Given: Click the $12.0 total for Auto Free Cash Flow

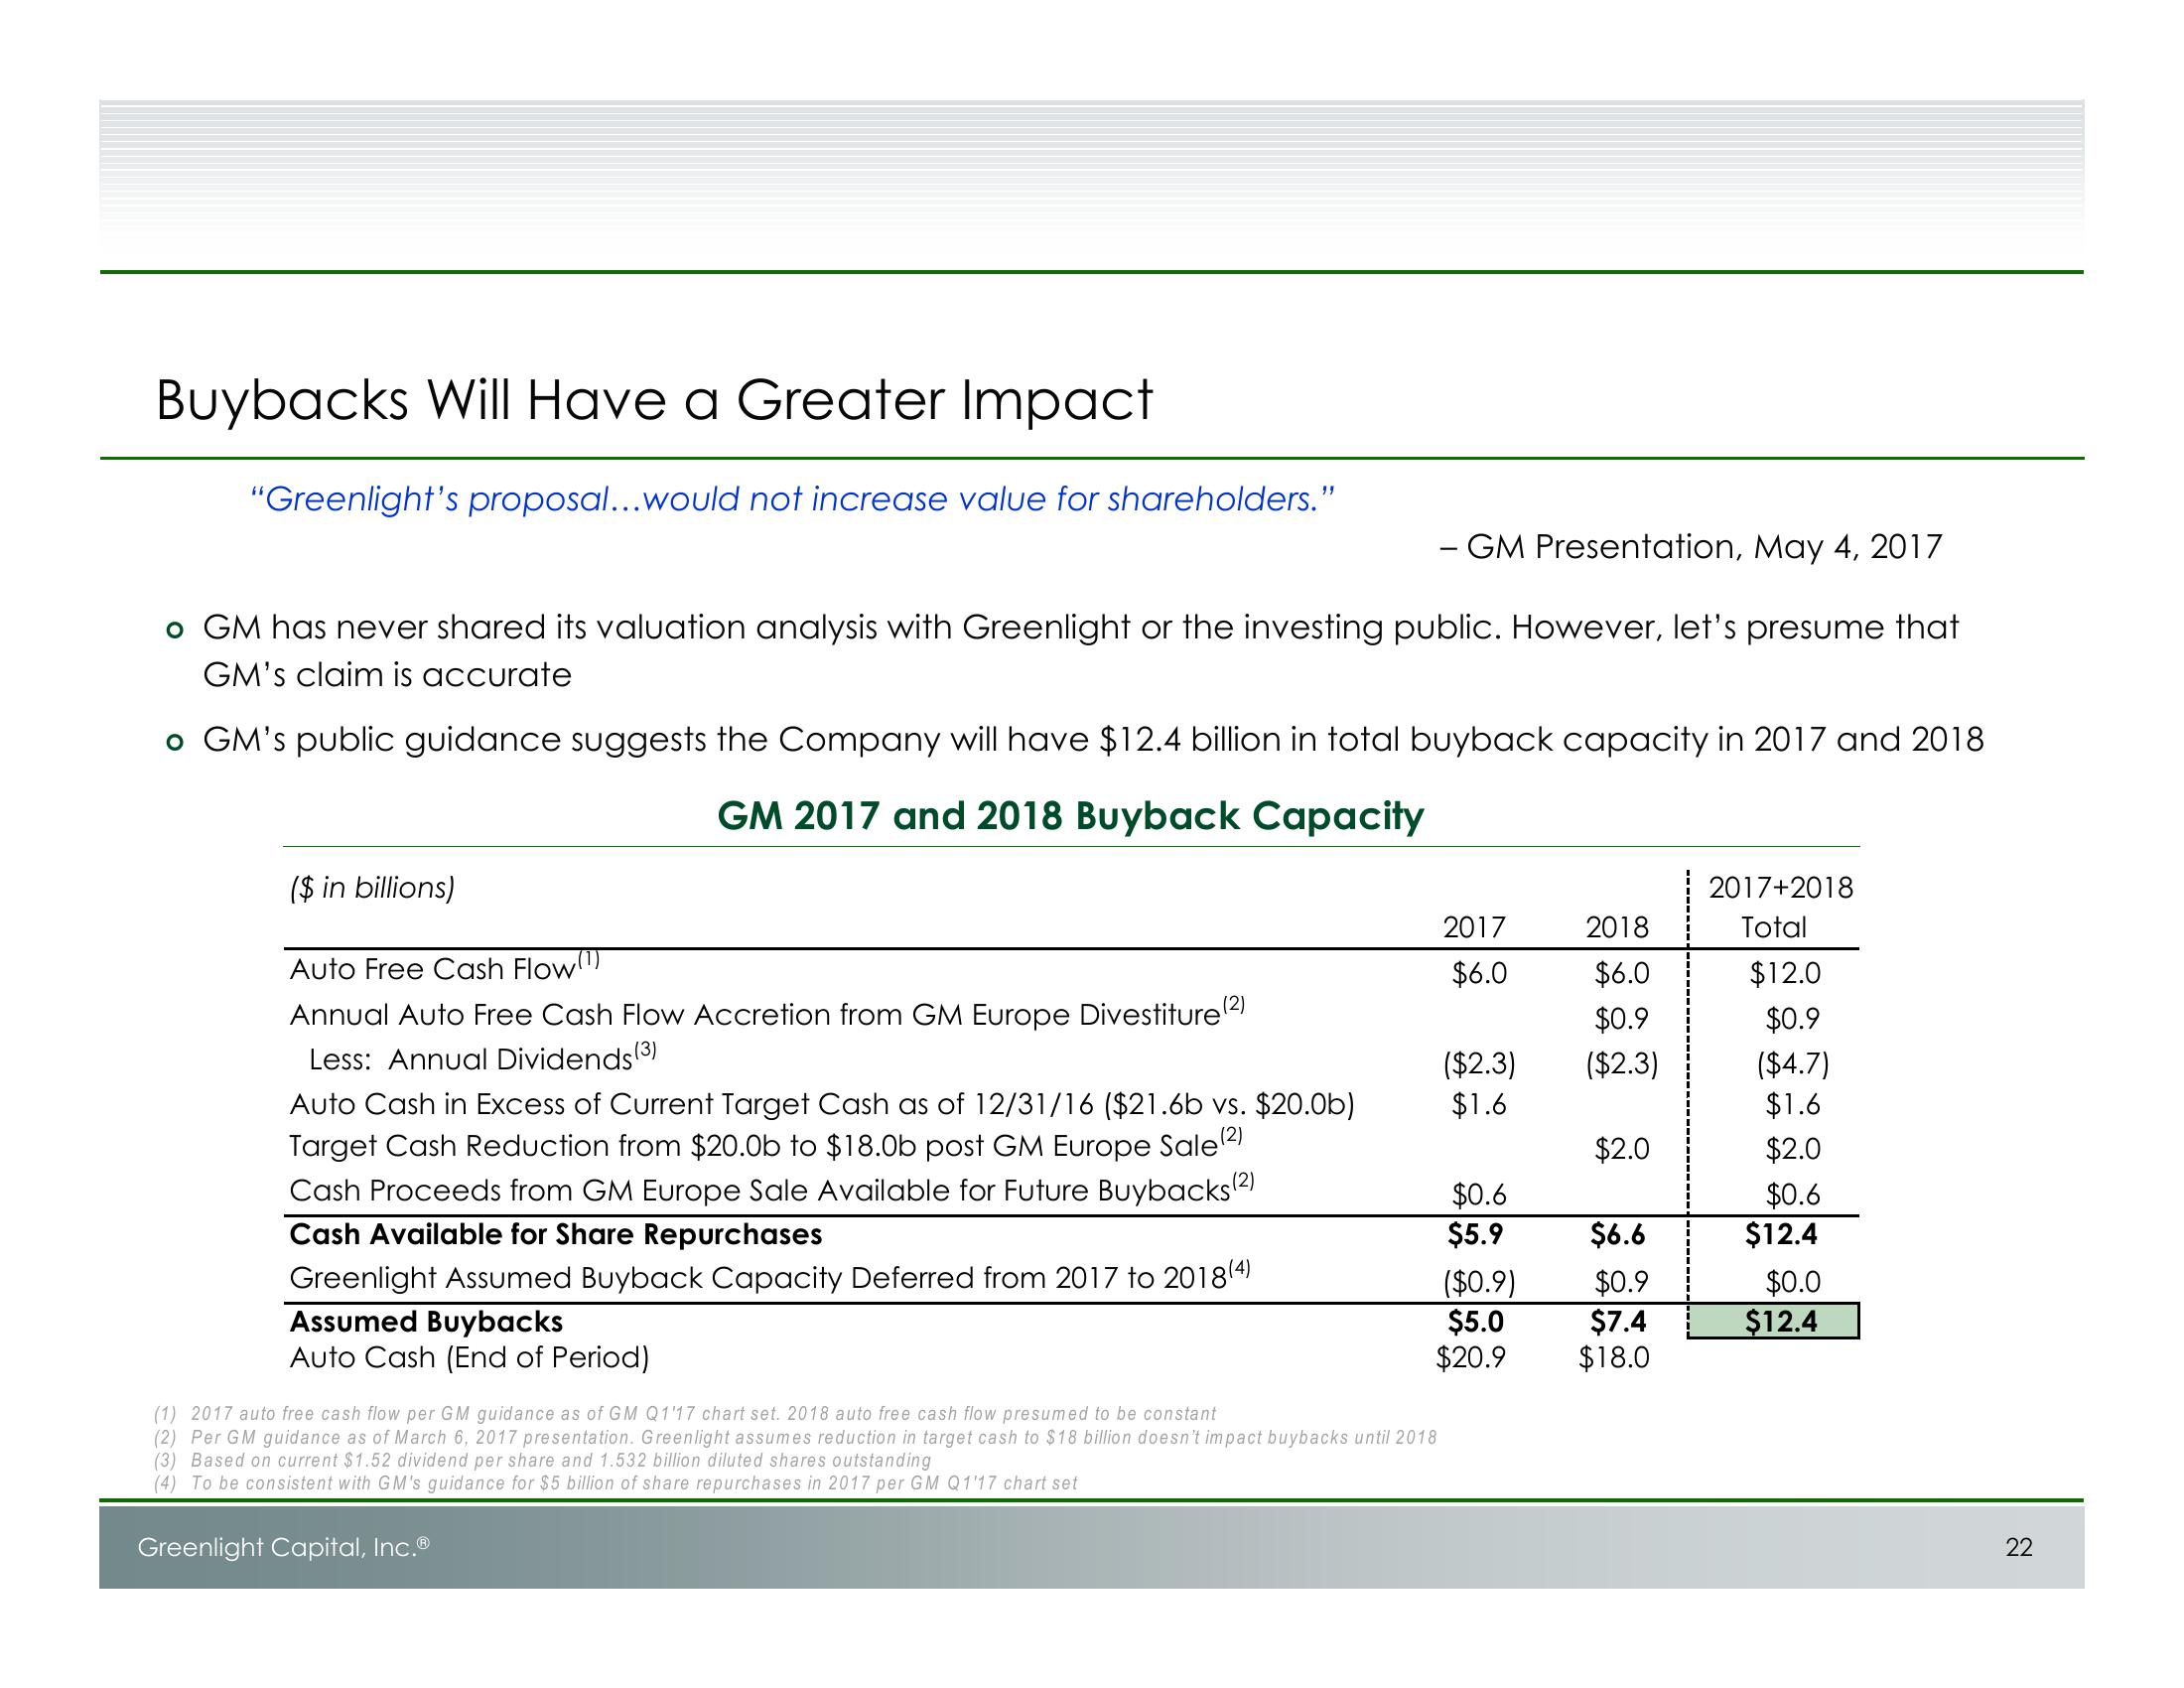Looking at the screenshot, I should point(1785,973).
